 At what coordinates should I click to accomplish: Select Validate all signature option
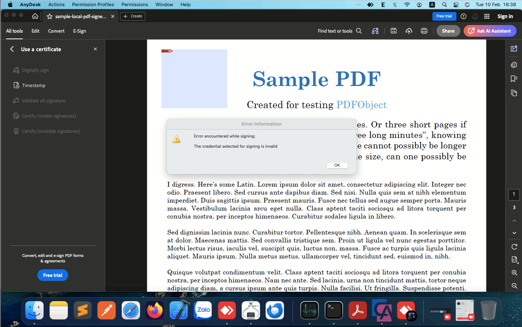[x=39, y=101]
